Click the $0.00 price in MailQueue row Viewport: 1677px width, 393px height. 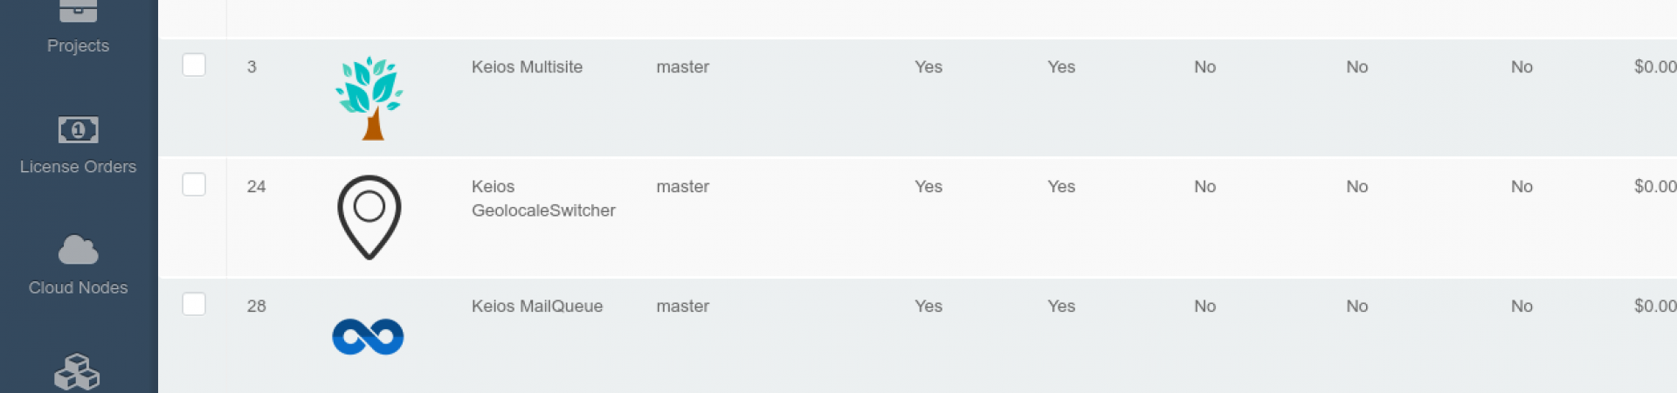(x=1655, y=307)
